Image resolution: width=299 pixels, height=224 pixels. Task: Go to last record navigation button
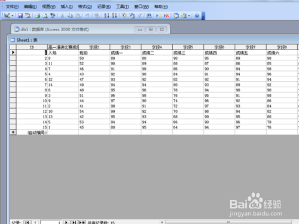pyautogui.click(x=74, y=222)
